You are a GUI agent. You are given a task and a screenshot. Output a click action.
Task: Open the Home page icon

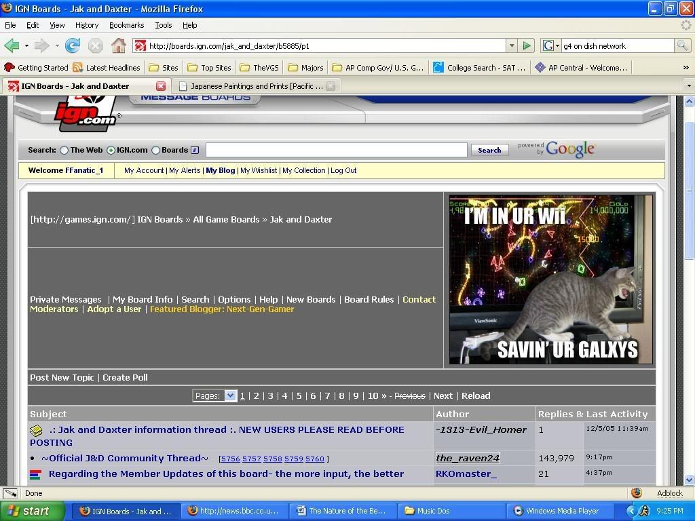click(118, 45)
